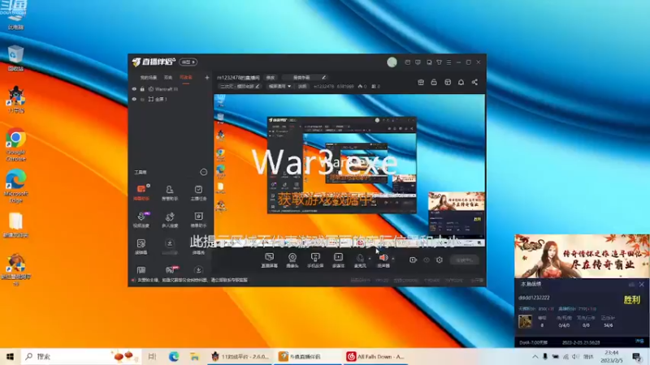Screen dimensions: 650x365
Task: Hide the second source layer below Warcraft III
Action: click(x=134, y=99)
